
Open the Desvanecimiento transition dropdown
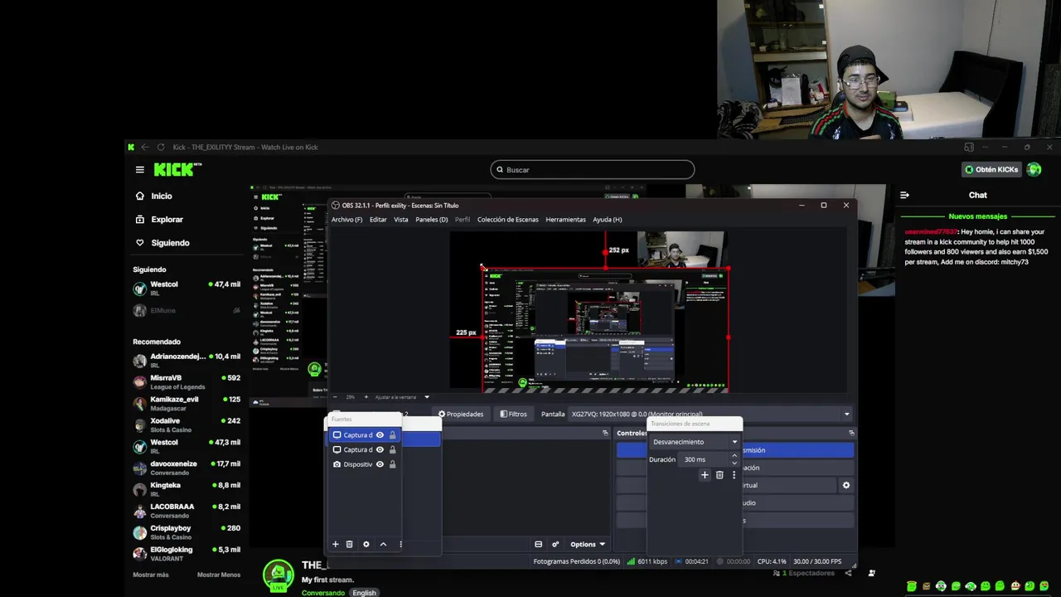tap(694, 442)
